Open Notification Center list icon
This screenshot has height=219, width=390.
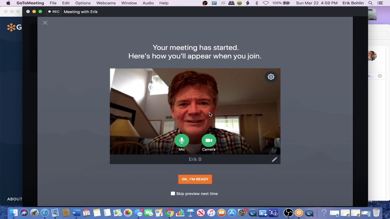(x=380, y=3)
